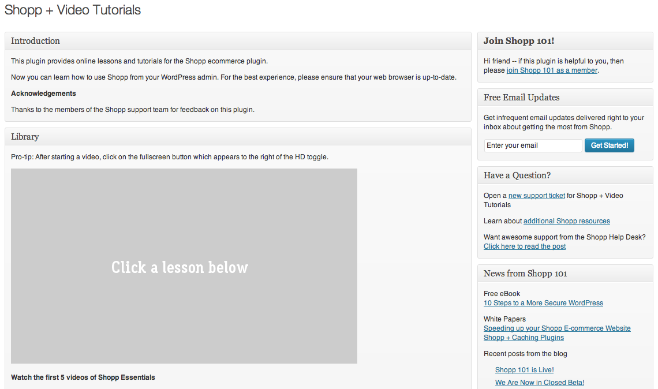This screenshot has height=389, width=658.
Task: Open 'We Are Now in Closed Beta!' post
Action: [x=539, y=383]
